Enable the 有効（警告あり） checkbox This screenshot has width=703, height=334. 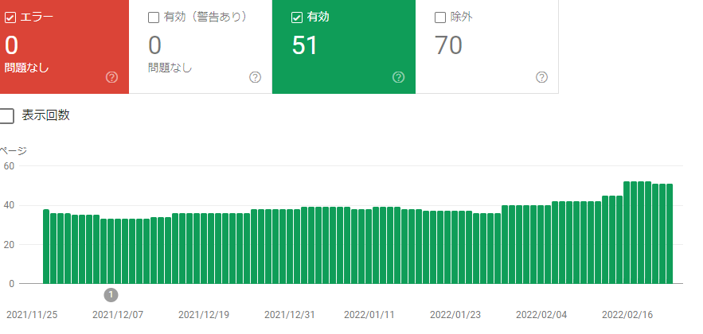[x=154, y=18]
